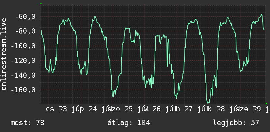Click the -140,0 y-axis label
270x132 pixels.
pyautogui.click(x=23, y=75)
